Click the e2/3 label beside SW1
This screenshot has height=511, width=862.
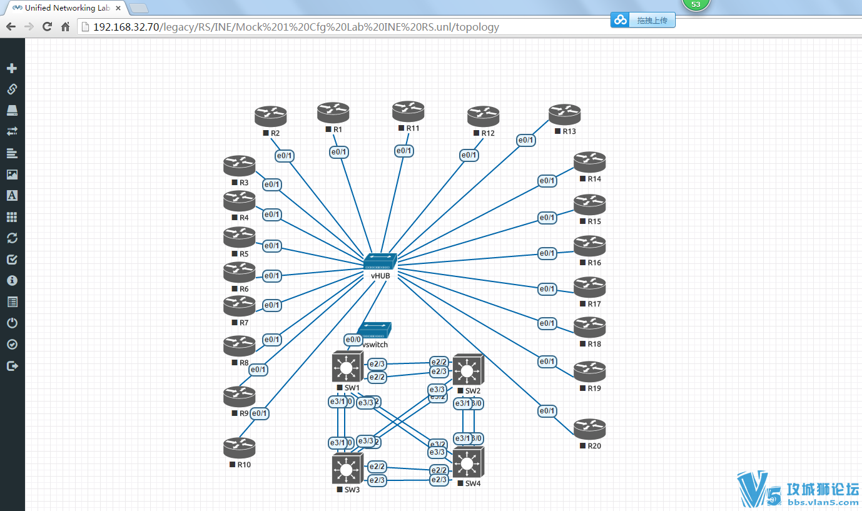click(x=377, y=364)
